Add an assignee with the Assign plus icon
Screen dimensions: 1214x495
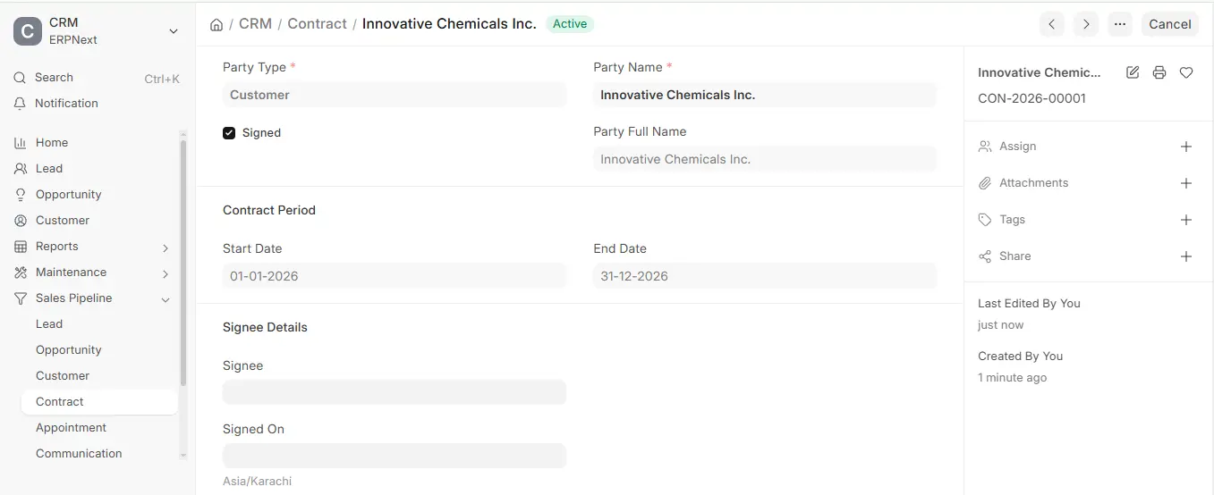pos(1186,147)
